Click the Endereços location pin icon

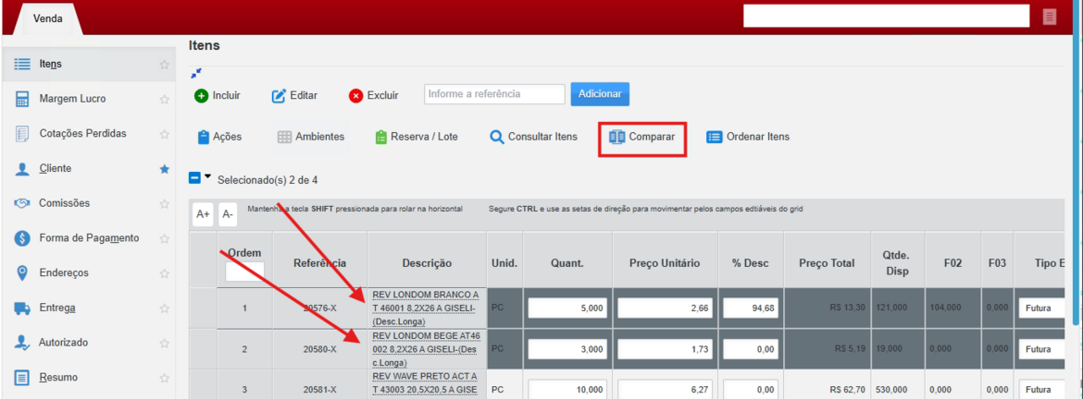(22, 272)
